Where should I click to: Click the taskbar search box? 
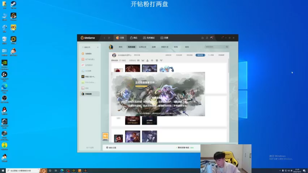[x=23, y=171]
